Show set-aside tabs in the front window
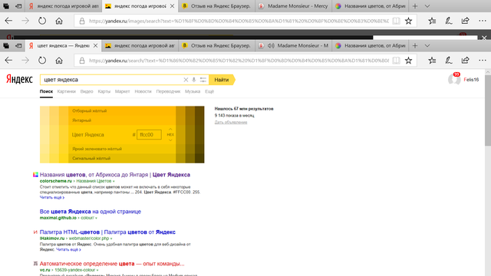 pyautogui.click(x=6, y=46)
